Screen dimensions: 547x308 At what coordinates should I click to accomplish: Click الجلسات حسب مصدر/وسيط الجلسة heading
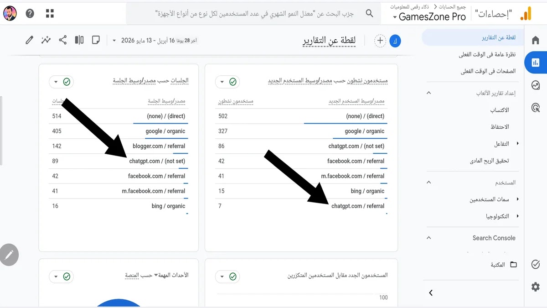pyautogui.click(x=151, y=81)
